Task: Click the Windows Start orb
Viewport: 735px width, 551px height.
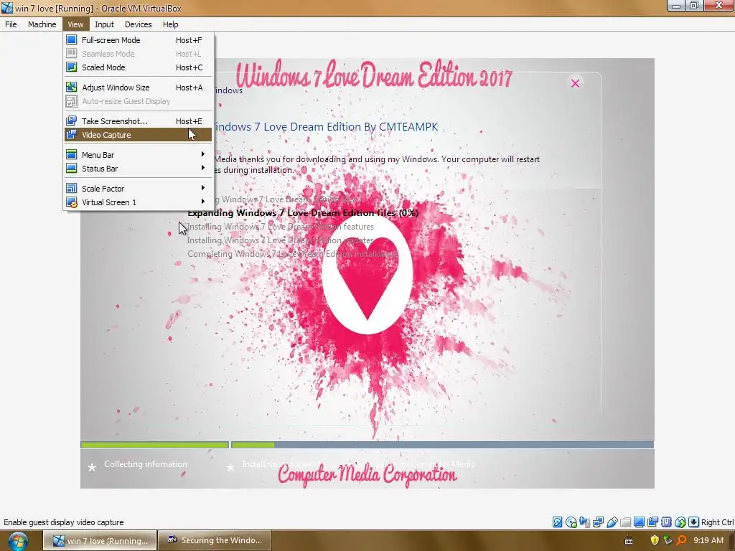Action: 18,541
